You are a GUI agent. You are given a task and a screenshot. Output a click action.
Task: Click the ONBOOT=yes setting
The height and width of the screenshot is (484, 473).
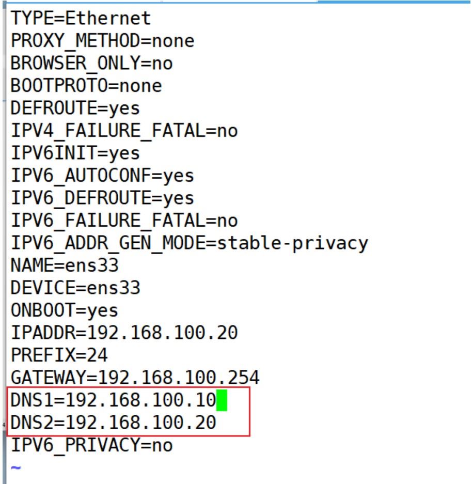pos(64,310)
